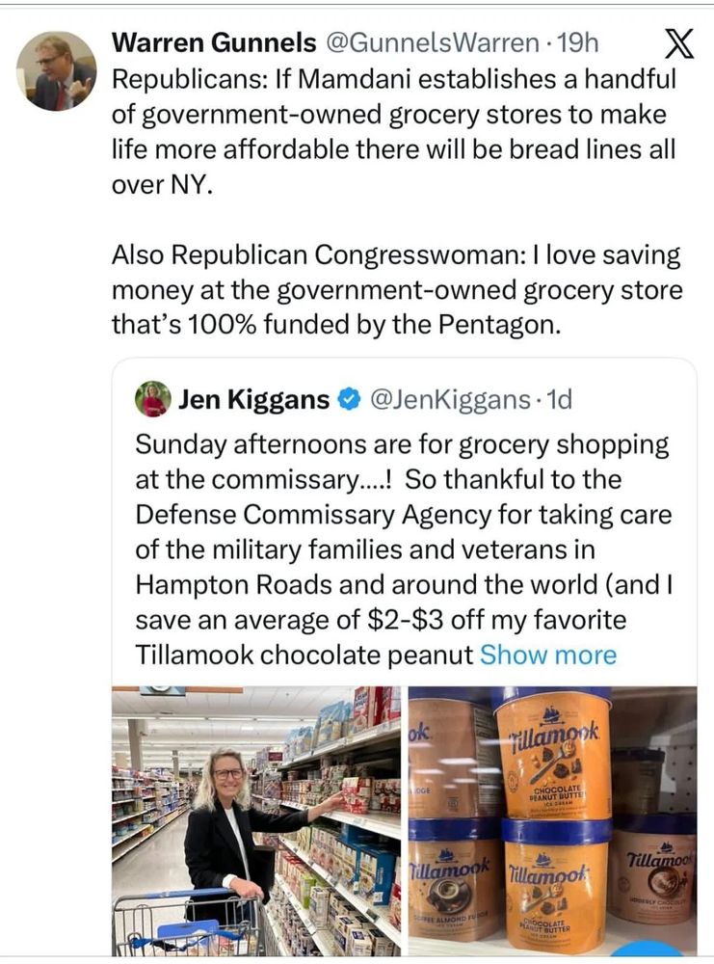Click Jen Kiggans' blue verified badge
Image resolution: width=714 pixels, height=964 pixels.
(350, 400)
